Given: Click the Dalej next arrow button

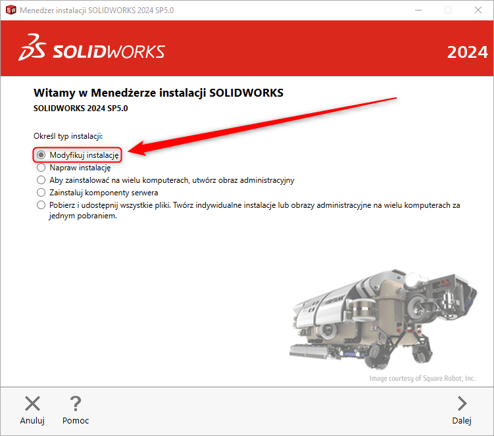Looking at the screenshot, I should (462, 410).
